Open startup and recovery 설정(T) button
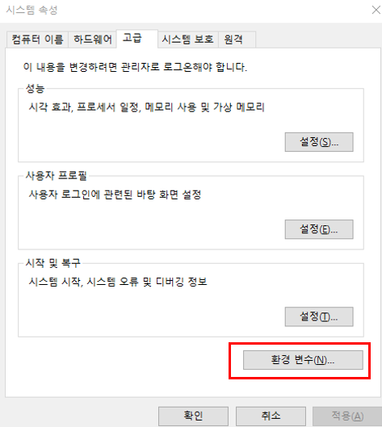The width and height of the screenshot is (382, 427). point(319,316)
